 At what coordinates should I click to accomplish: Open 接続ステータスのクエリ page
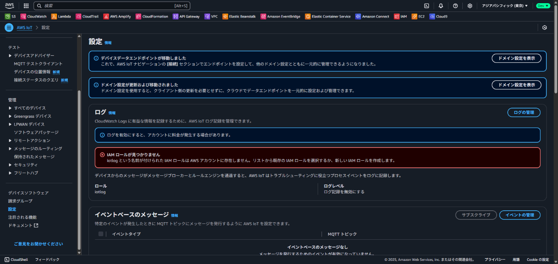36,80
